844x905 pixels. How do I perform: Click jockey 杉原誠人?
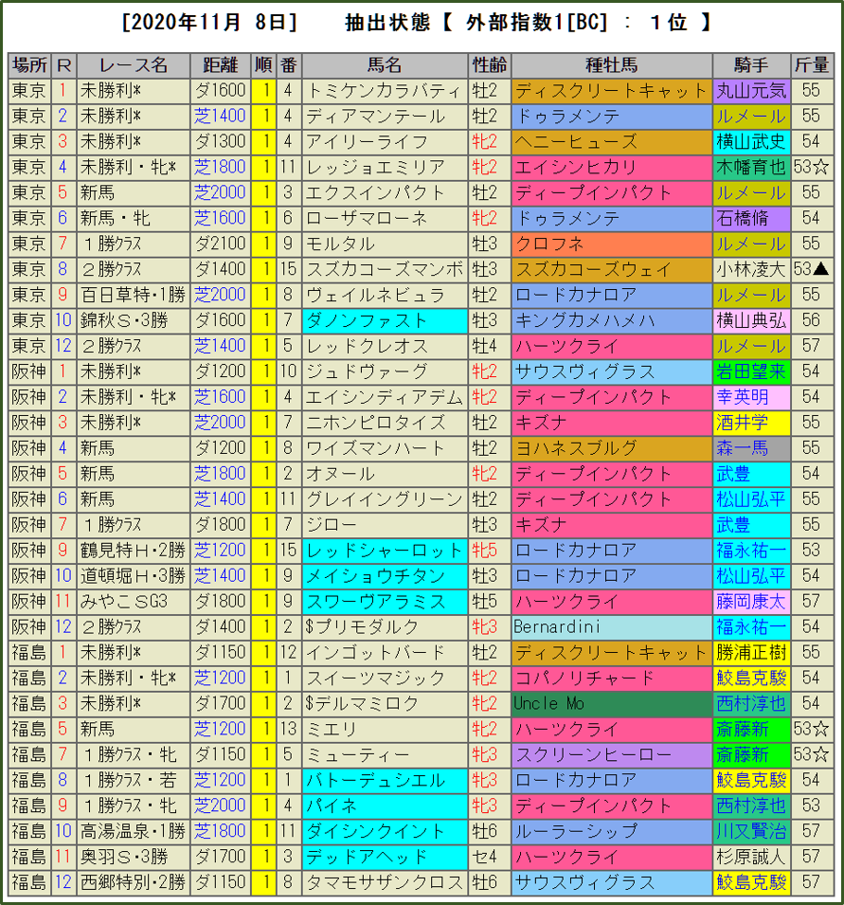click(x=751, y=857)
